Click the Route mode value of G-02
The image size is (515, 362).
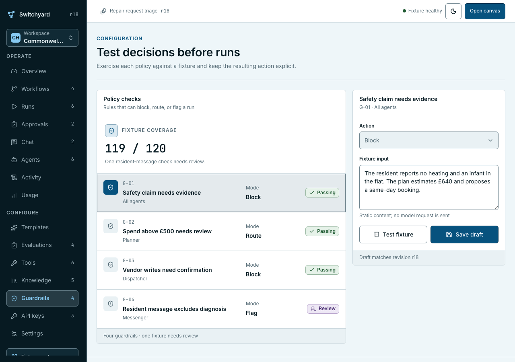click(x=254, y=236)
